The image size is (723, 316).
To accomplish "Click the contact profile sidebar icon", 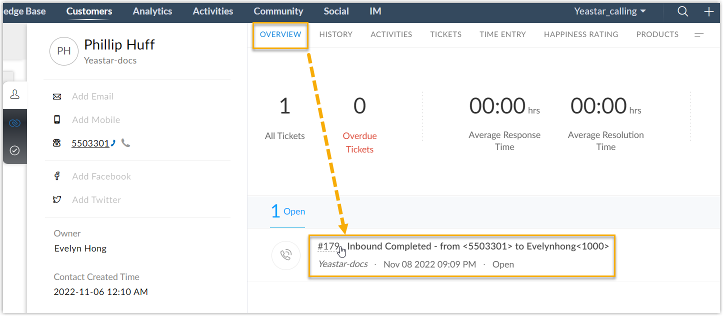I will pos(14,94).
